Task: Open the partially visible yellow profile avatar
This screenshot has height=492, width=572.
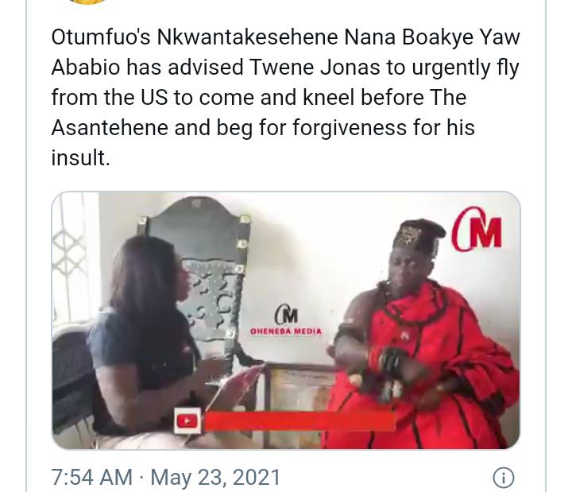Action: click(88, 2)
